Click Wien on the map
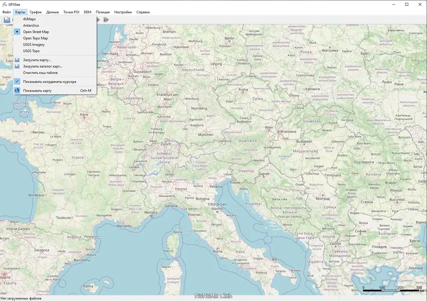The height and width of the screenshot is (301, 427). tap(269, 128)
